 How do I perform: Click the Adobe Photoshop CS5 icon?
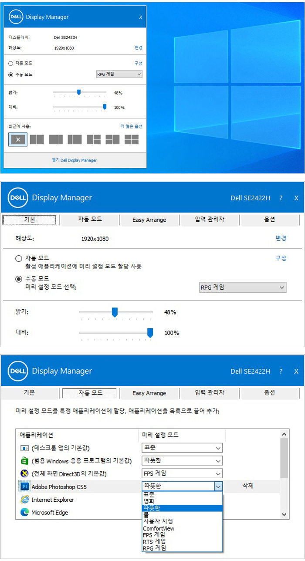[x=24, y=486]
